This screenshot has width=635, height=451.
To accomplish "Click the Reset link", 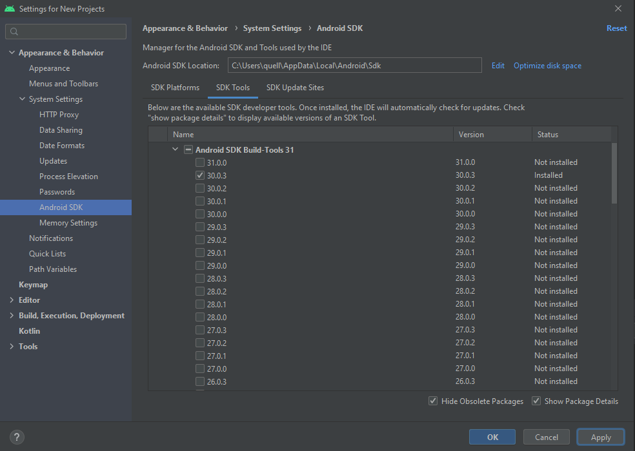I will tap(616, 28).
